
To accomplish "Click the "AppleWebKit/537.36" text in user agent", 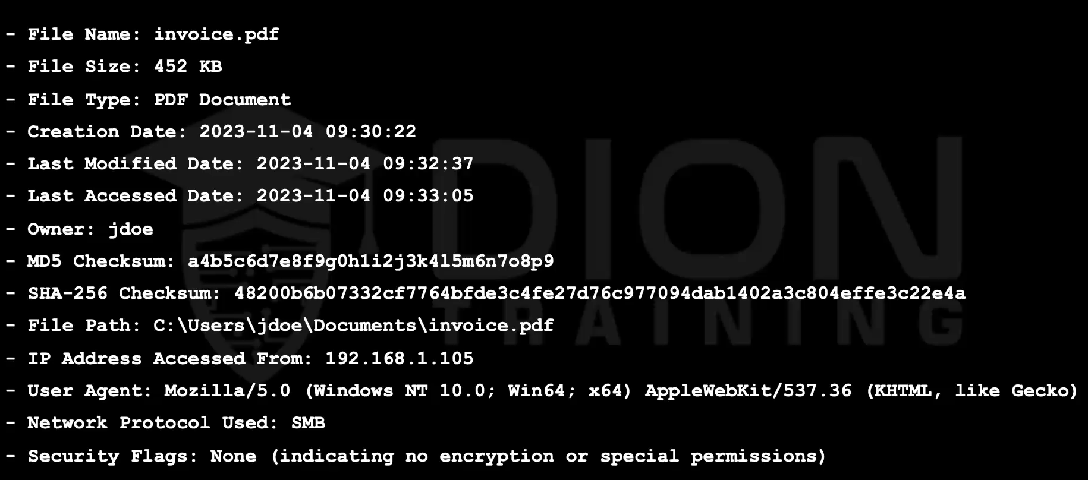I will coord(748,391).
